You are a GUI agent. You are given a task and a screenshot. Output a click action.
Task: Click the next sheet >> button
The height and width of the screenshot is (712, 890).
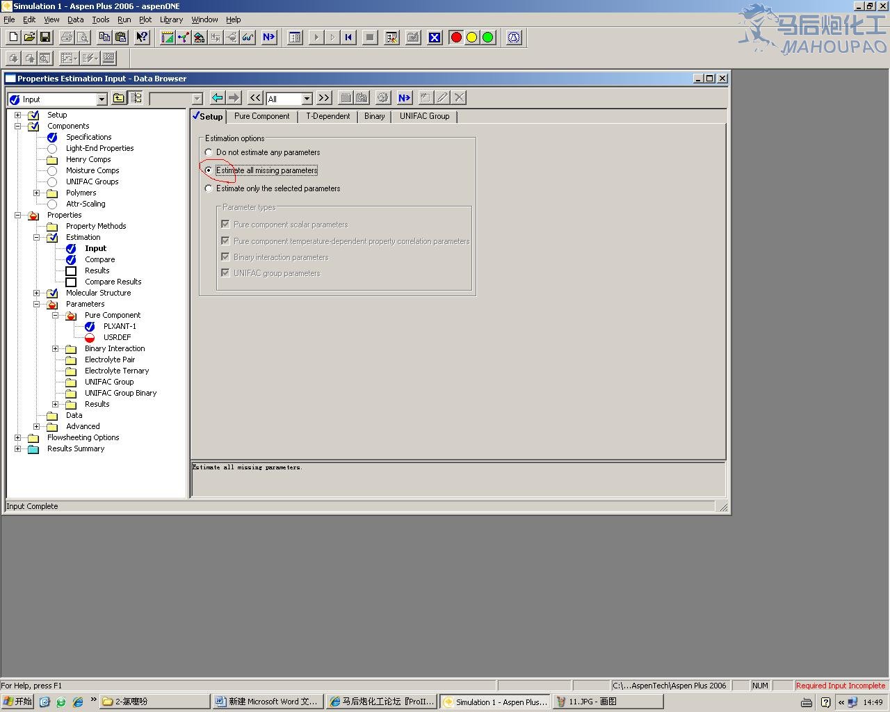(x=324, y=98)
